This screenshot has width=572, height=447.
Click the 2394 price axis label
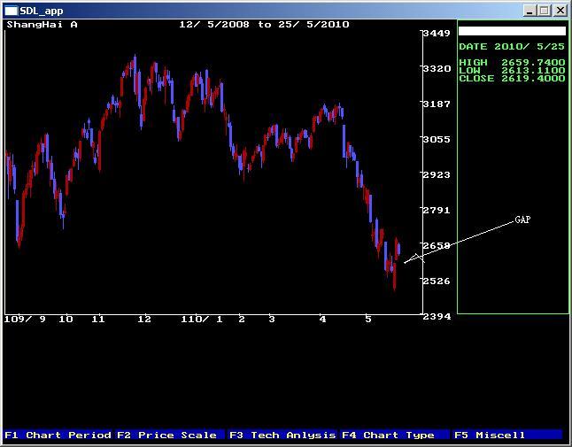[x=437, y=316]
